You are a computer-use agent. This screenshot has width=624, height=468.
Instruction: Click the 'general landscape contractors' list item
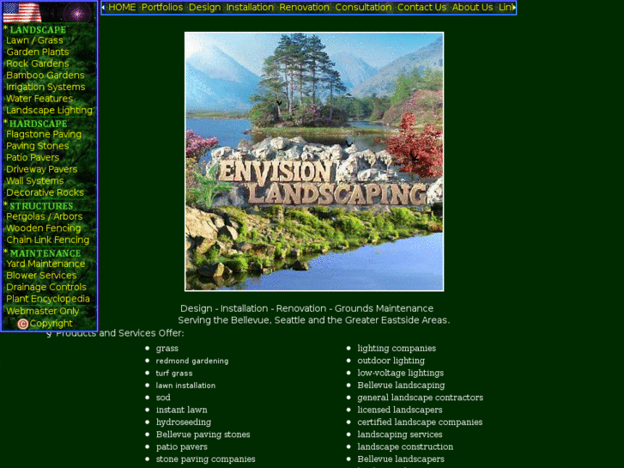click(420, 398)
